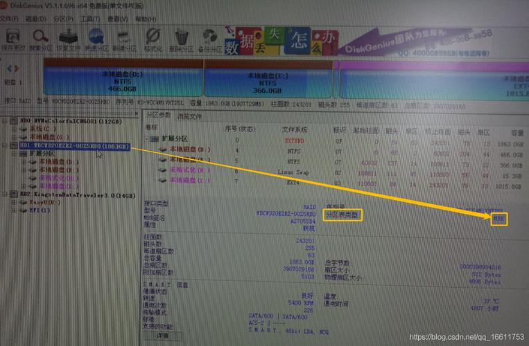529x346 pixels.
Task: Select HD2:KingstonDataTraveler3.0(14GB) in tree
Action: (78, 194)
